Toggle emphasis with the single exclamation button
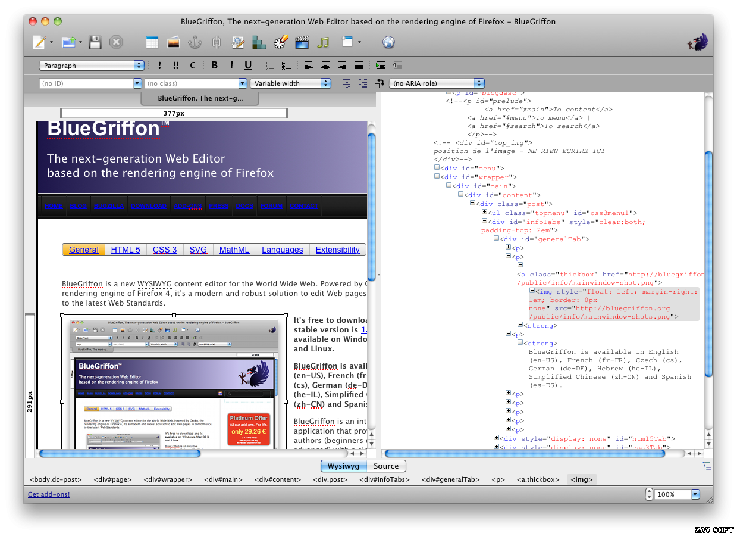 159,66
